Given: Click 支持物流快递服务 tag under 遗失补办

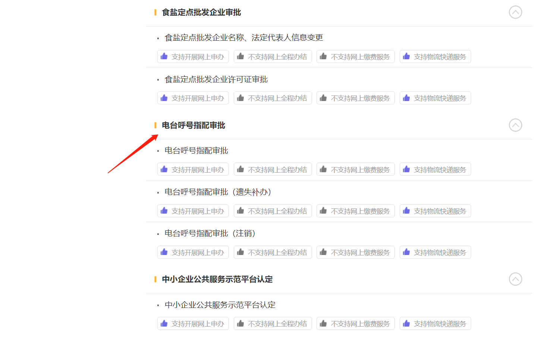Looking at the screenshot, I should (x=435, y=211).
